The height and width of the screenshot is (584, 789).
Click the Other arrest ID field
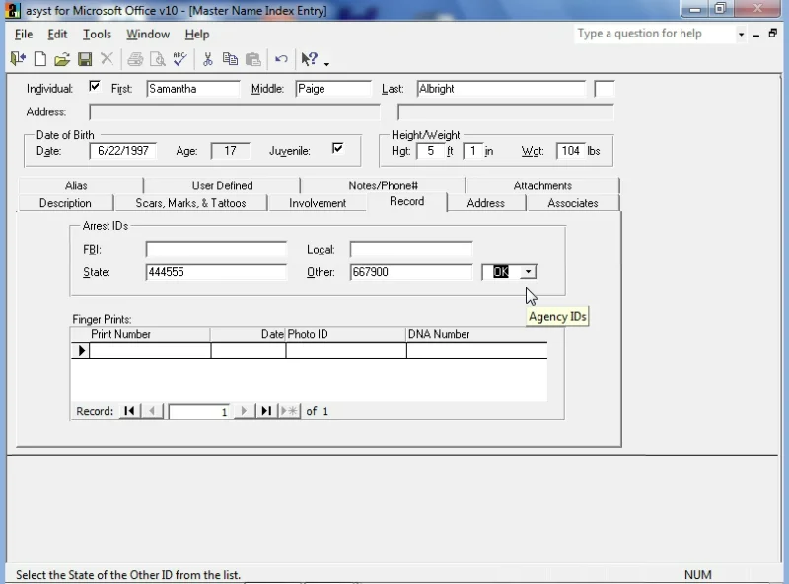point(411,272)
